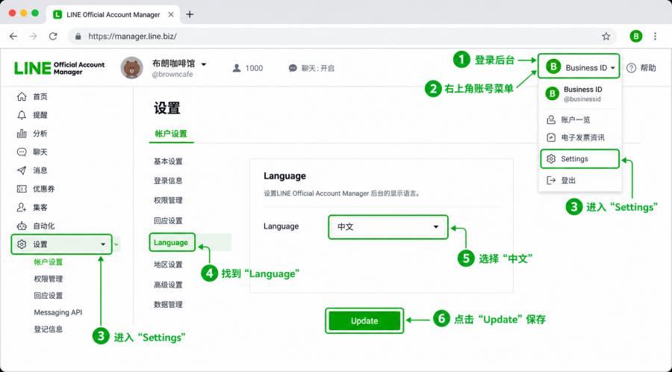
Task: Open 地区设置 in settings menu
Action: [168, 264]
